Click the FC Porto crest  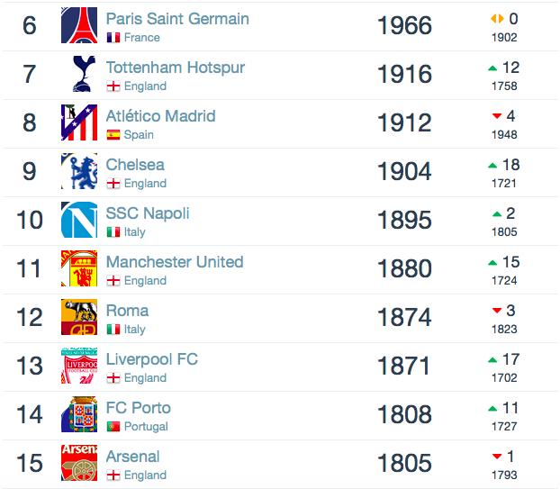pyautogui.click(x=79, y=414)
